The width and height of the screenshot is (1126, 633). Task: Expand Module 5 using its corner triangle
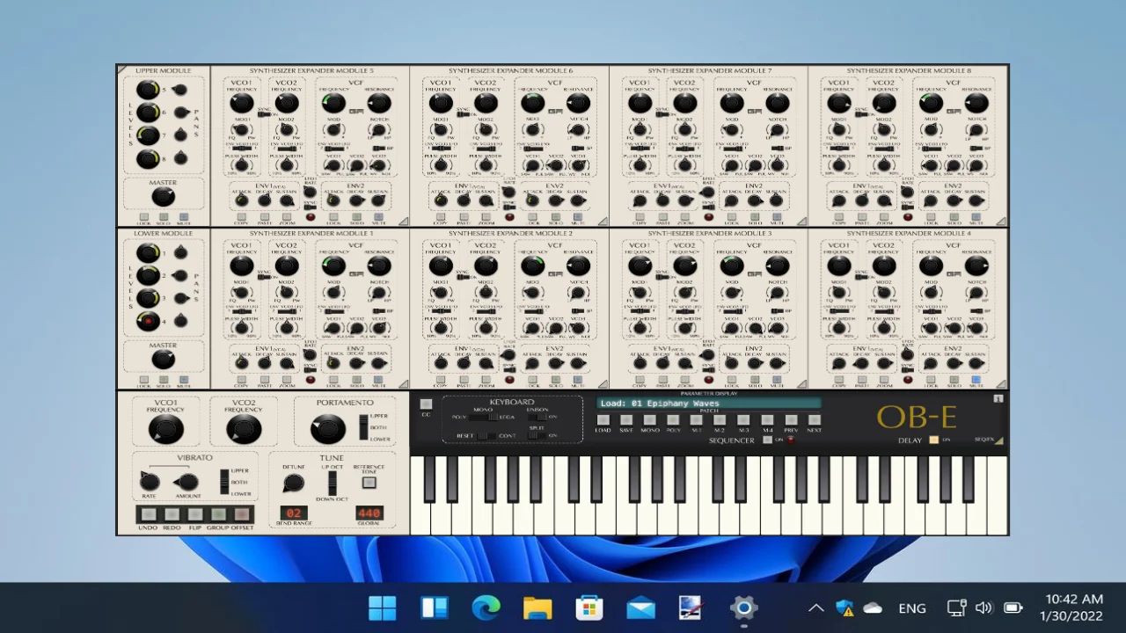404,221
